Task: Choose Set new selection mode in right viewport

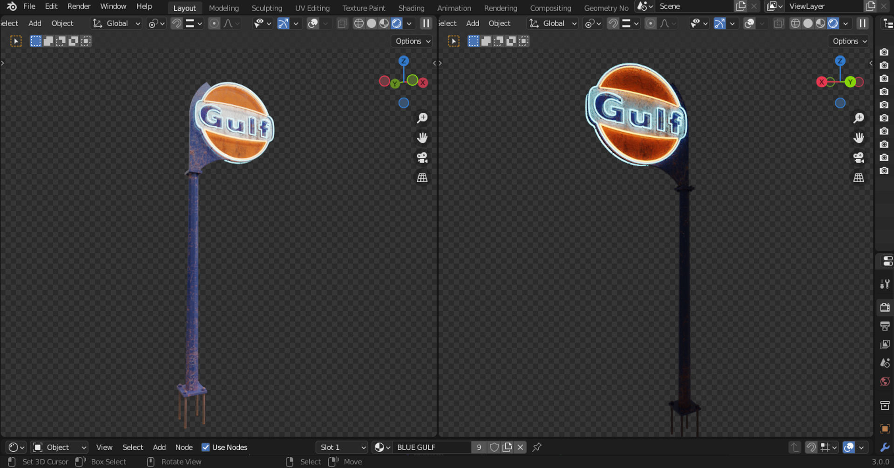Action: 473,41
